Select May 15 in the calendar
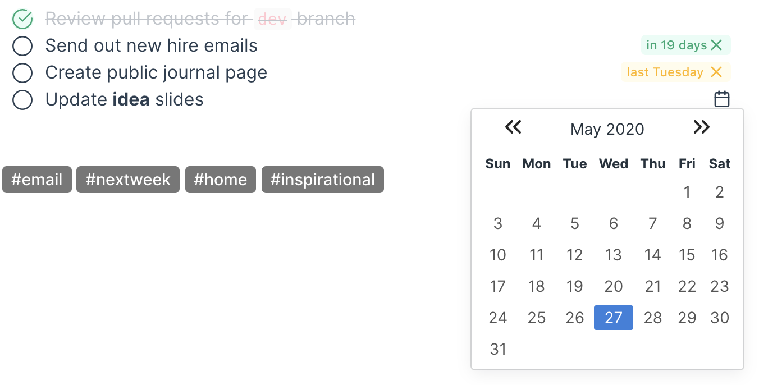Screen dimensions: 759x385 click(687, 255)
